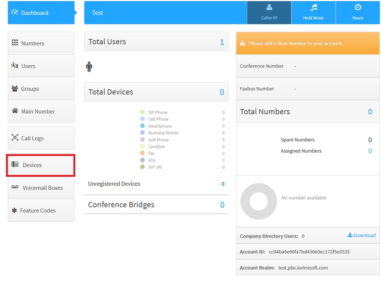This screenshot has width=381, height=281.
Task: Click the single user person icon
Action: pyautogui.click(x=89, y=67)
